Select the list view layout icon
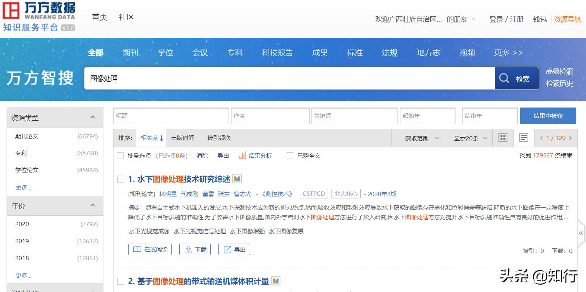The height and width of the screenshot is (292, 586). click(524, 138)
